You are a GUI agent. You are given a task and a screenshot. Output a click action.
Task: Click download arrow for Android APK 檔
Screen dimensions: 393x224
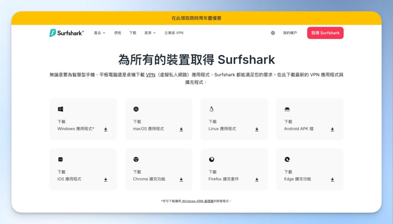[x=332, y=129]
